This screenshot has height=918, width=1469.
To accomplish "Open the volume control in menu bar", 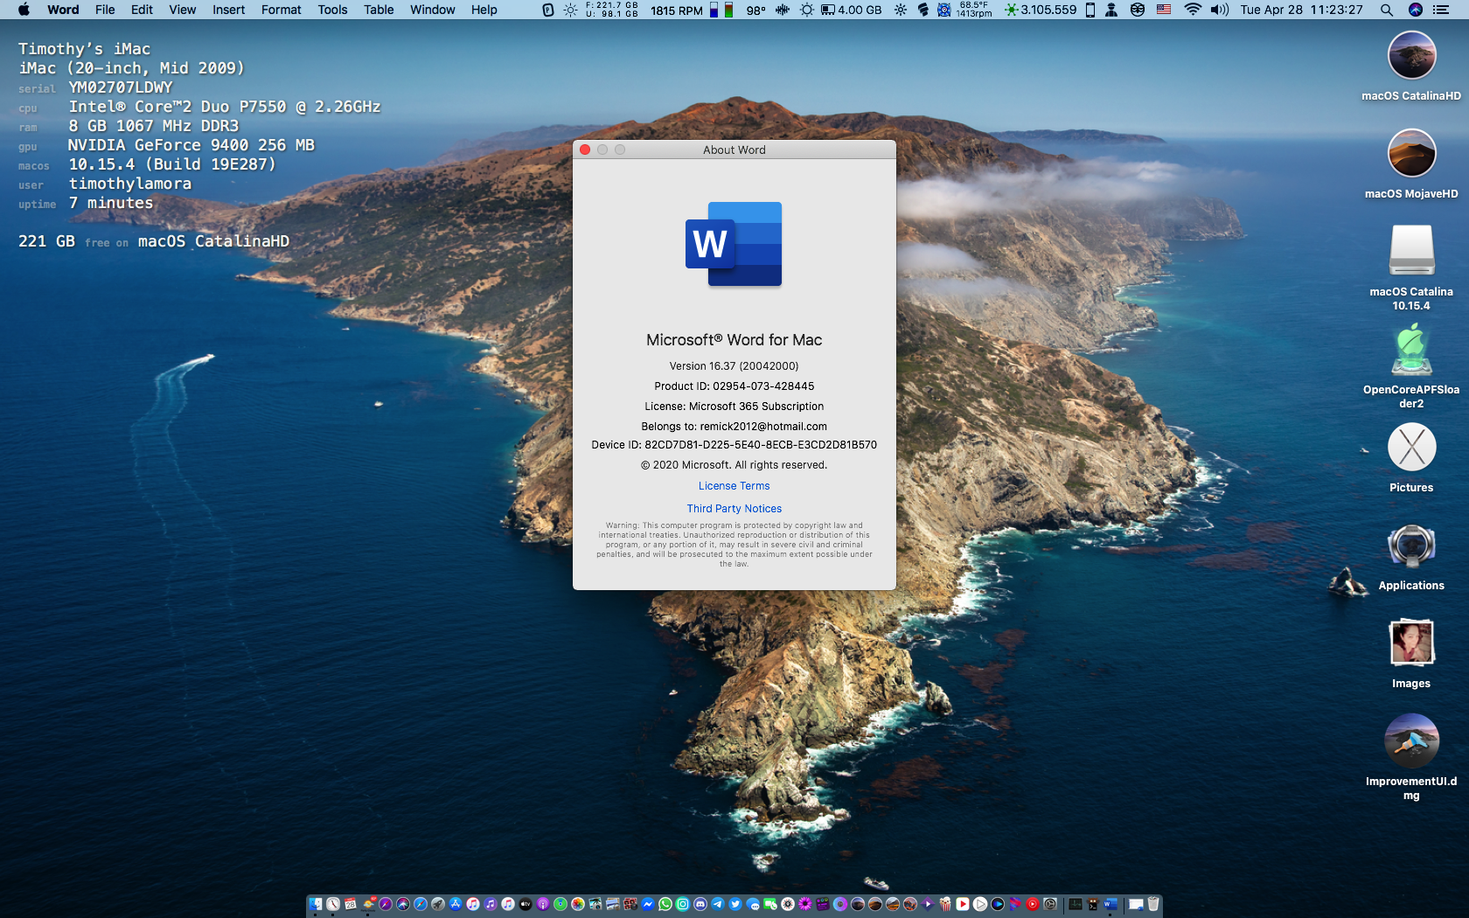I will point(1220,10).
